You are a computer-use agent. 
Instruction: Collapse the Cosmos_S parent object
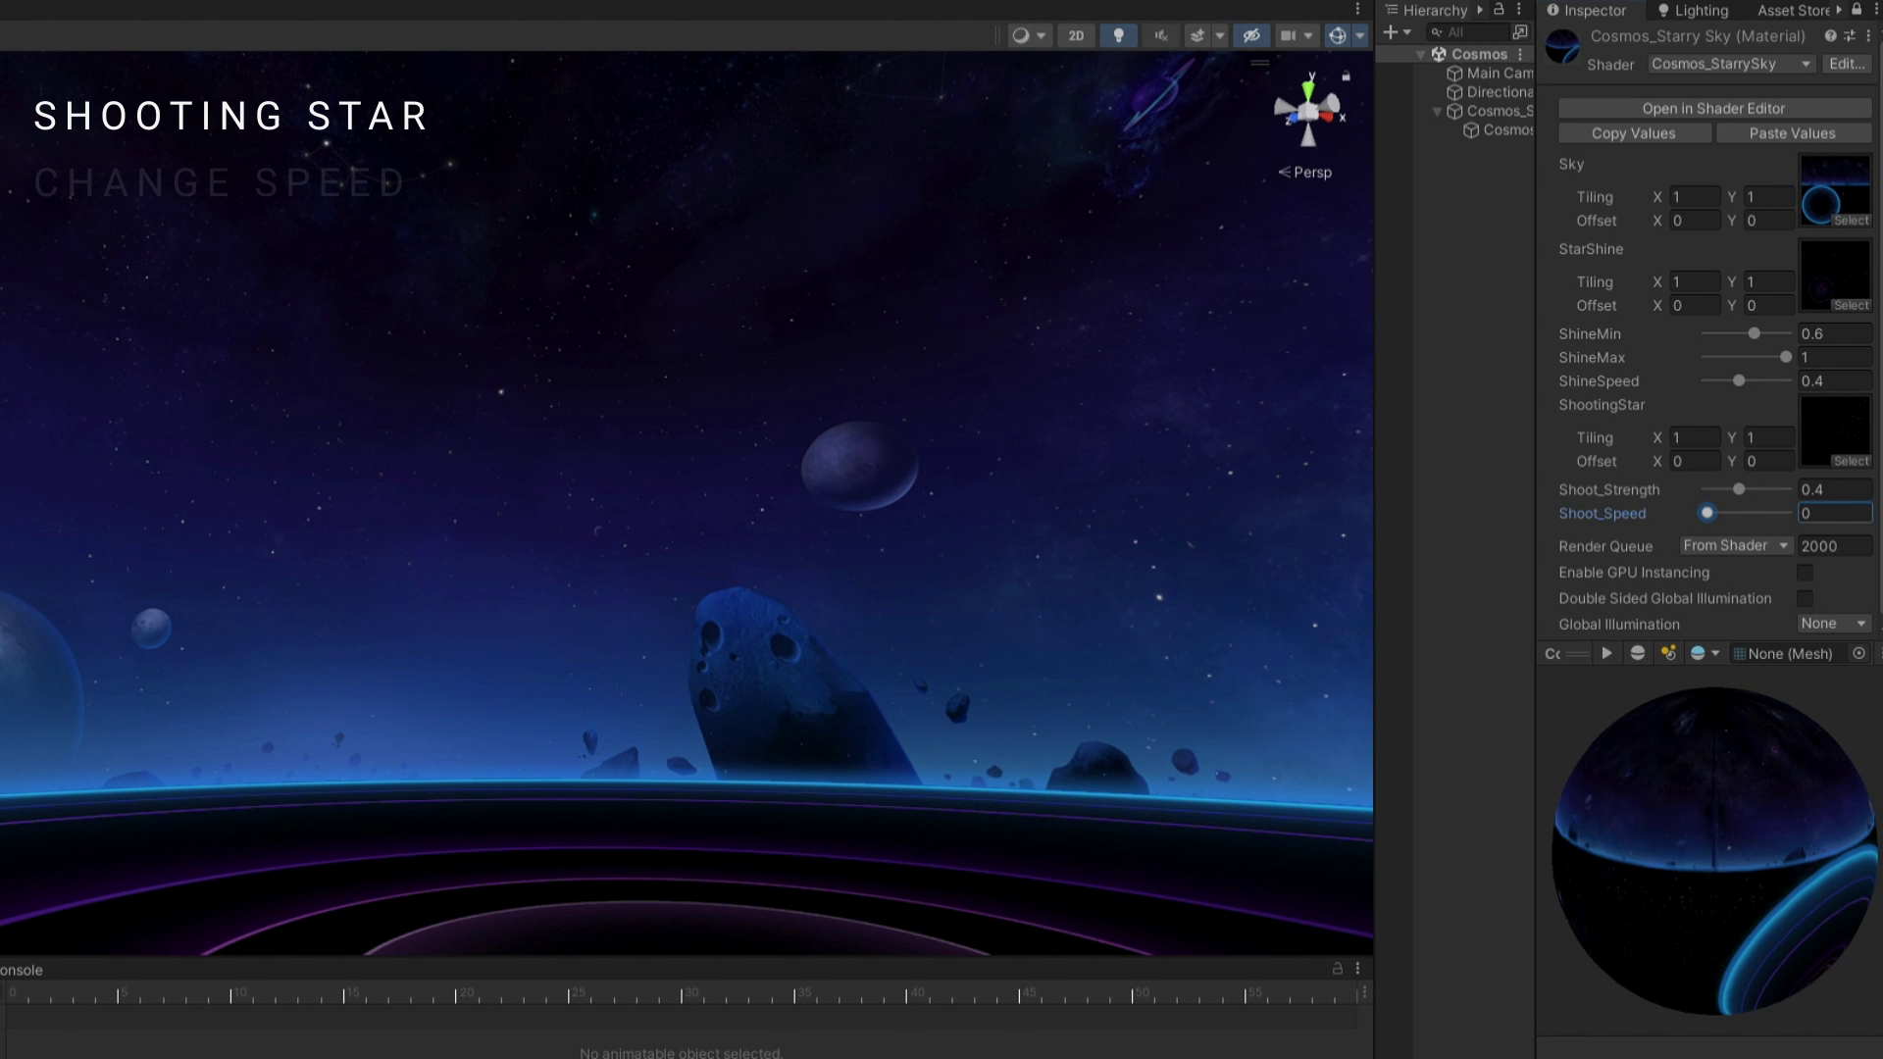coord(1437,112)
